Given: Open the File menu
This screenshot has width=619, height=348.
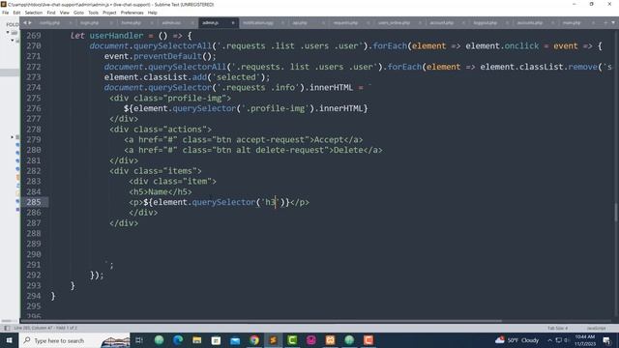Looking at the screenshot, I should 5,13.
